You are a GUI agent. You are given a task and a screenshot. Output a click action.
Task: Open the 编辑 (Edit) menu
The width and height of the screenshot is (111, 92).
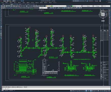point(7,3)
